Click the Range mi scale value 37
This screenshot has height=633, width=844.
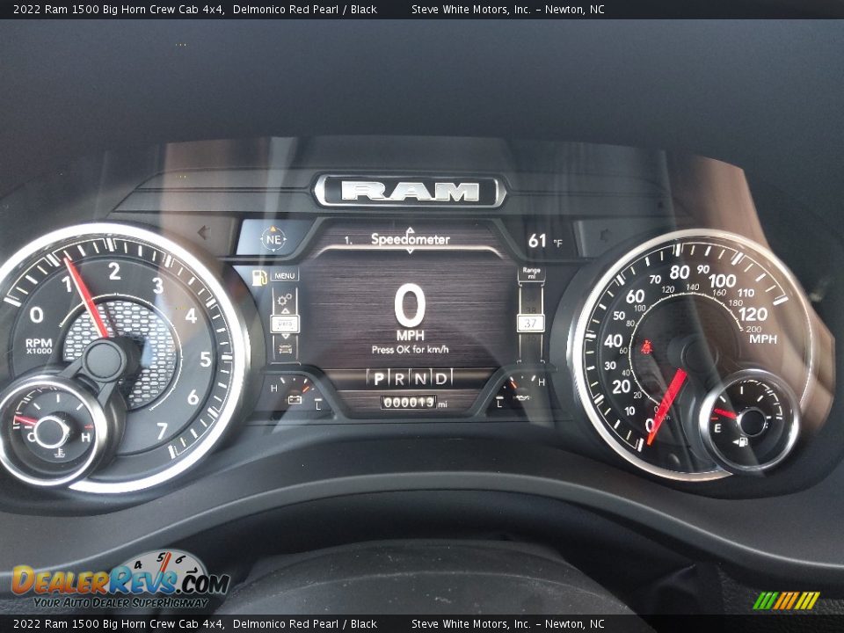point(530,323)
